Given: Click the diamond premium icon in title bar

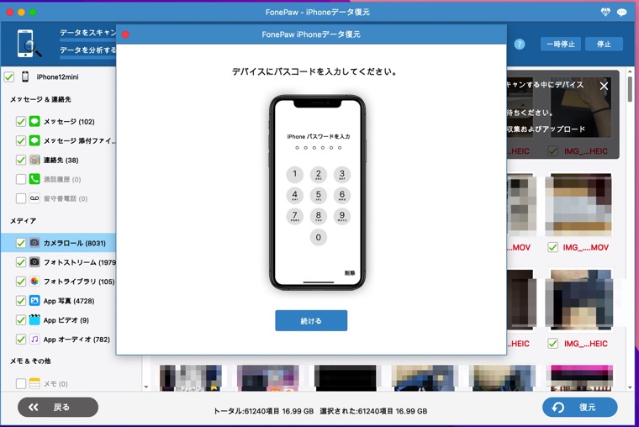Looking at the screenshot, I should click(x=605, y=13).
